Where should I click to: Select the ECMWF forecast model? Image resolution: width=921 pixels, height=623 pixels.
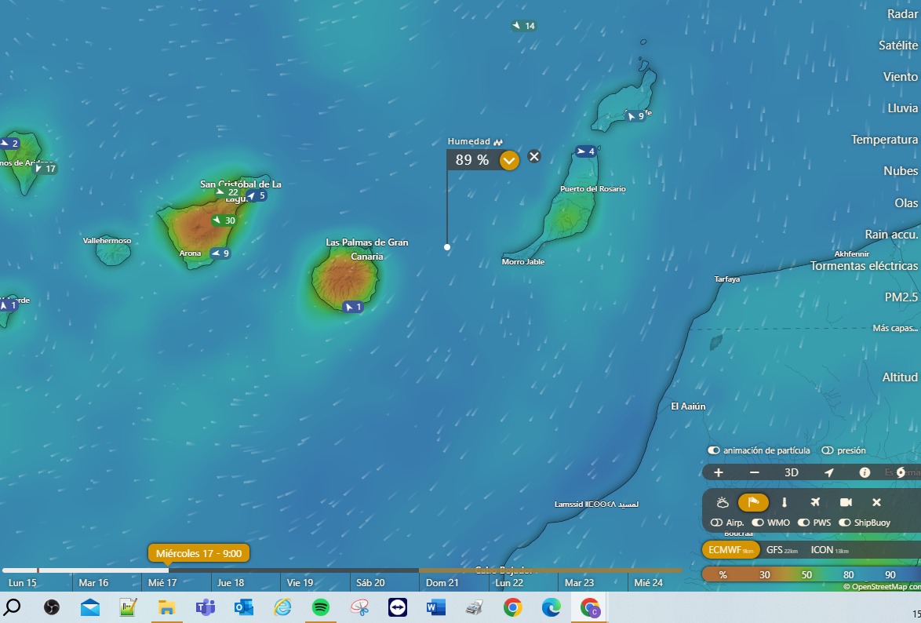730,550
